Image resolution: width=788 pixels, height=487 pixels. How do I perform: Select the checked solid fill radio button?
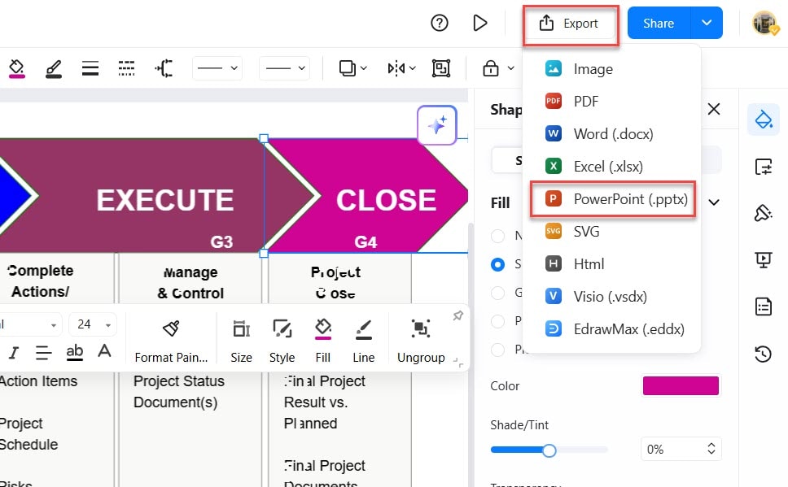497,264
